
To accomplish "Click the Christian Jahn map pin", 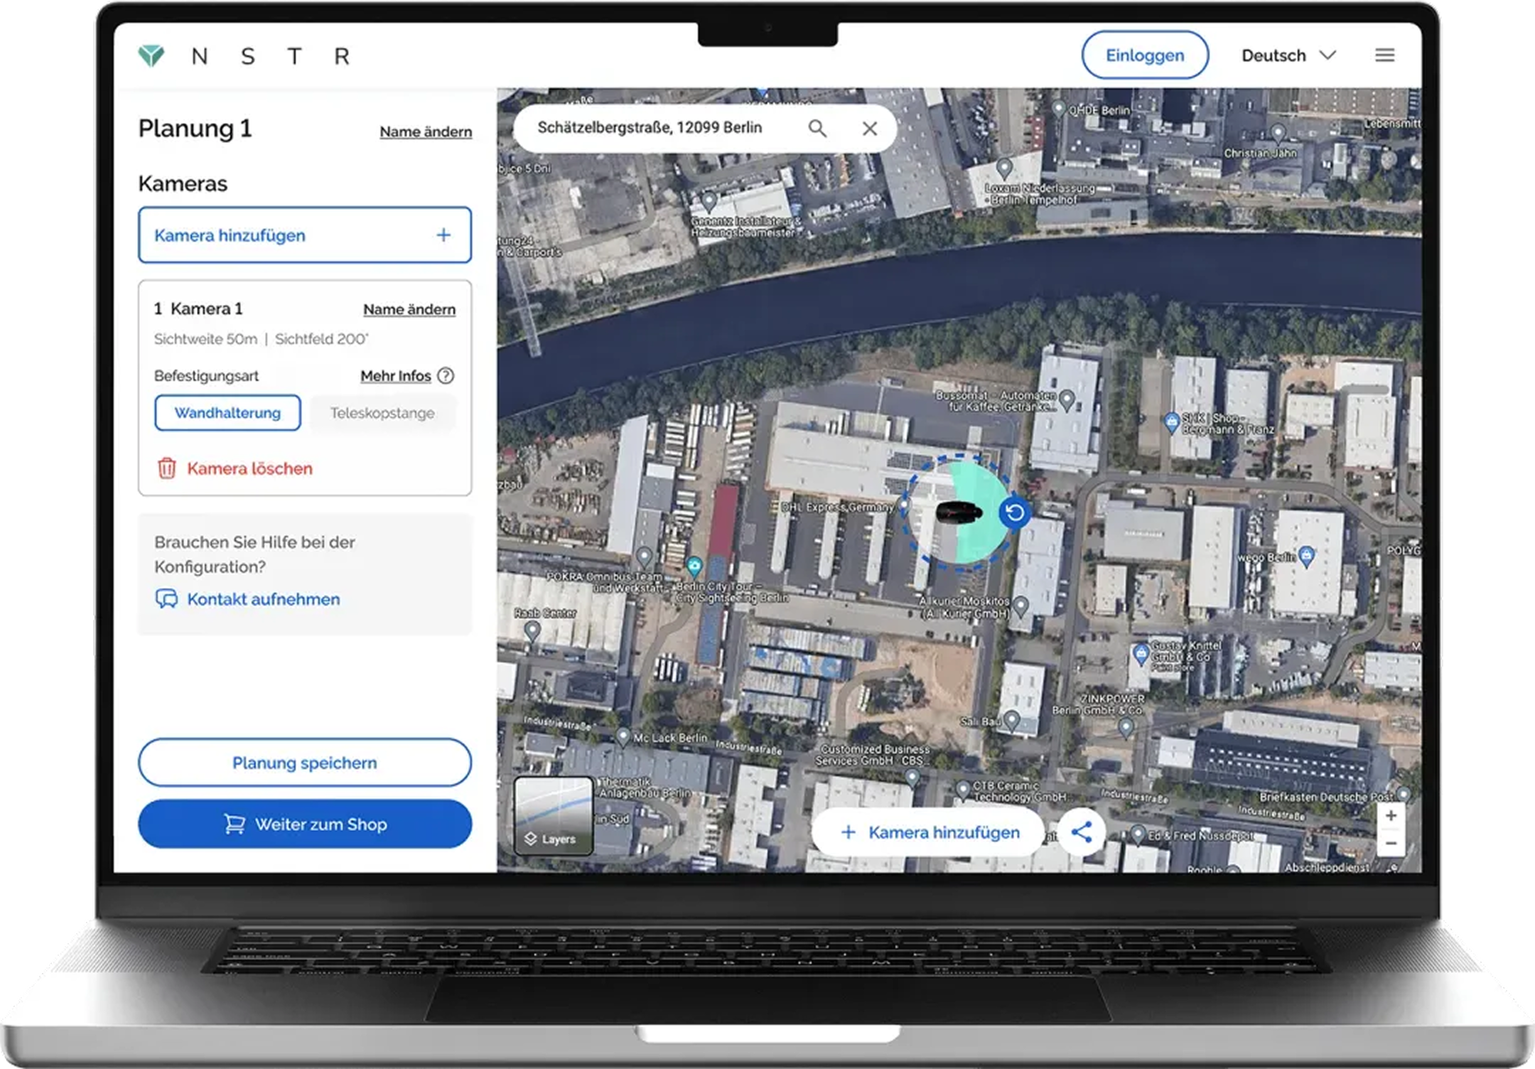I will tap(1278, 133).
